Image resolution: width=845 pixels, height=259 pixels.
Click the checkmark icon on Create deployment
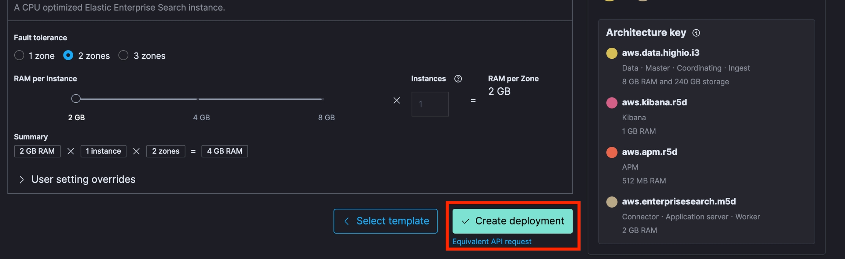coord(465,221)
